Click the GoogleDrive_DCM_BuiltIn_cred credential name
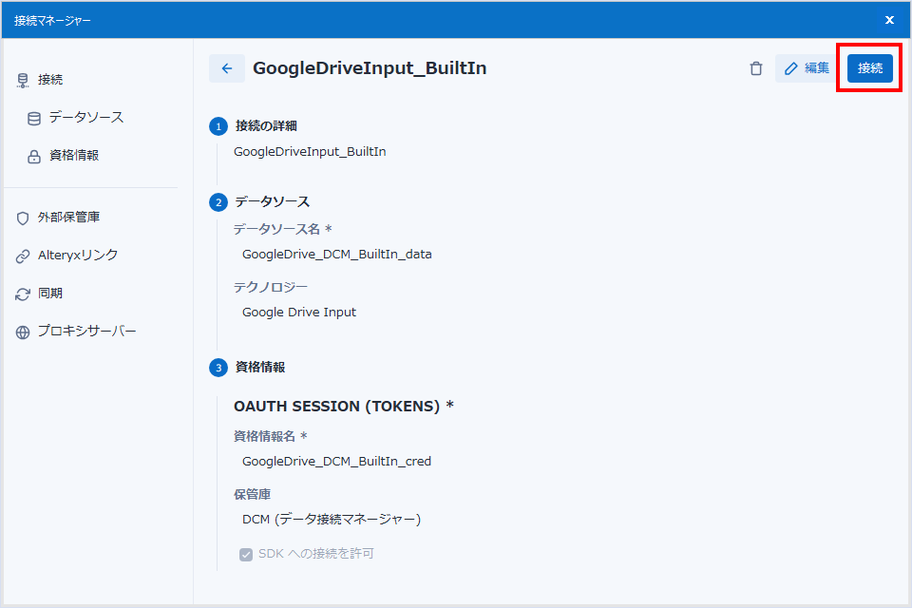912x608 pixels. pos(336,462)
